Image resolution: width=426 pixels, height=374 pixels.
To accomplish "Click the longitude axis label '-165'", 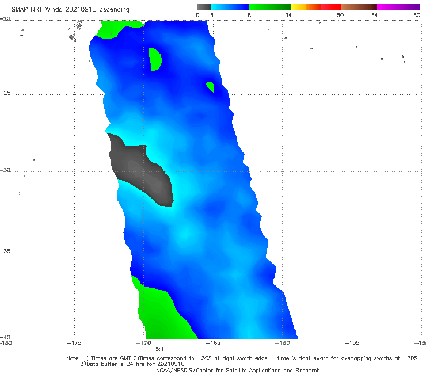I will coord(213,343).
